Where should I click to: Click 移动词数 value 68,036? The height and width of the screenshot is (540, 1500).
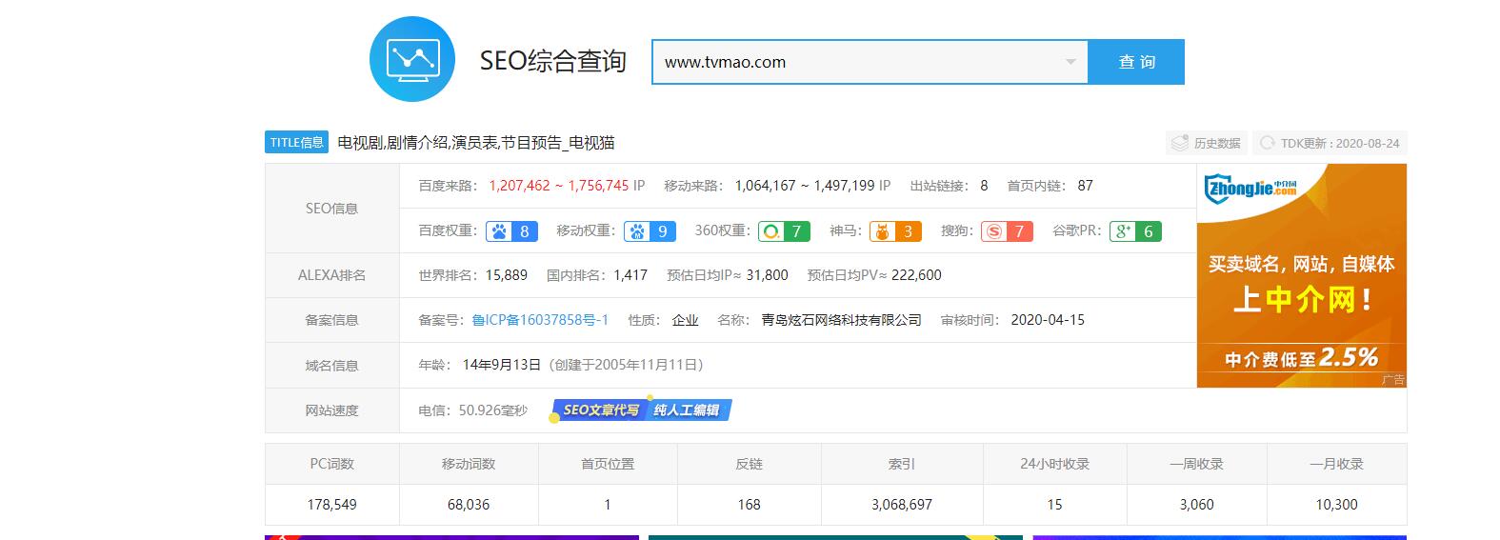tap(469, 505)
